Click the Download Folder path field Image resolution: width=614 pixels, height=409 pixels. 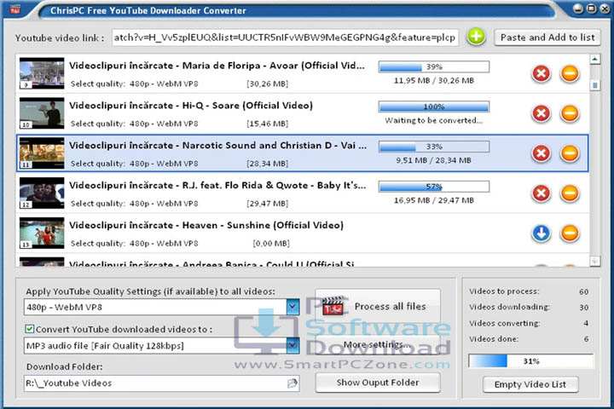pos(161,383)
